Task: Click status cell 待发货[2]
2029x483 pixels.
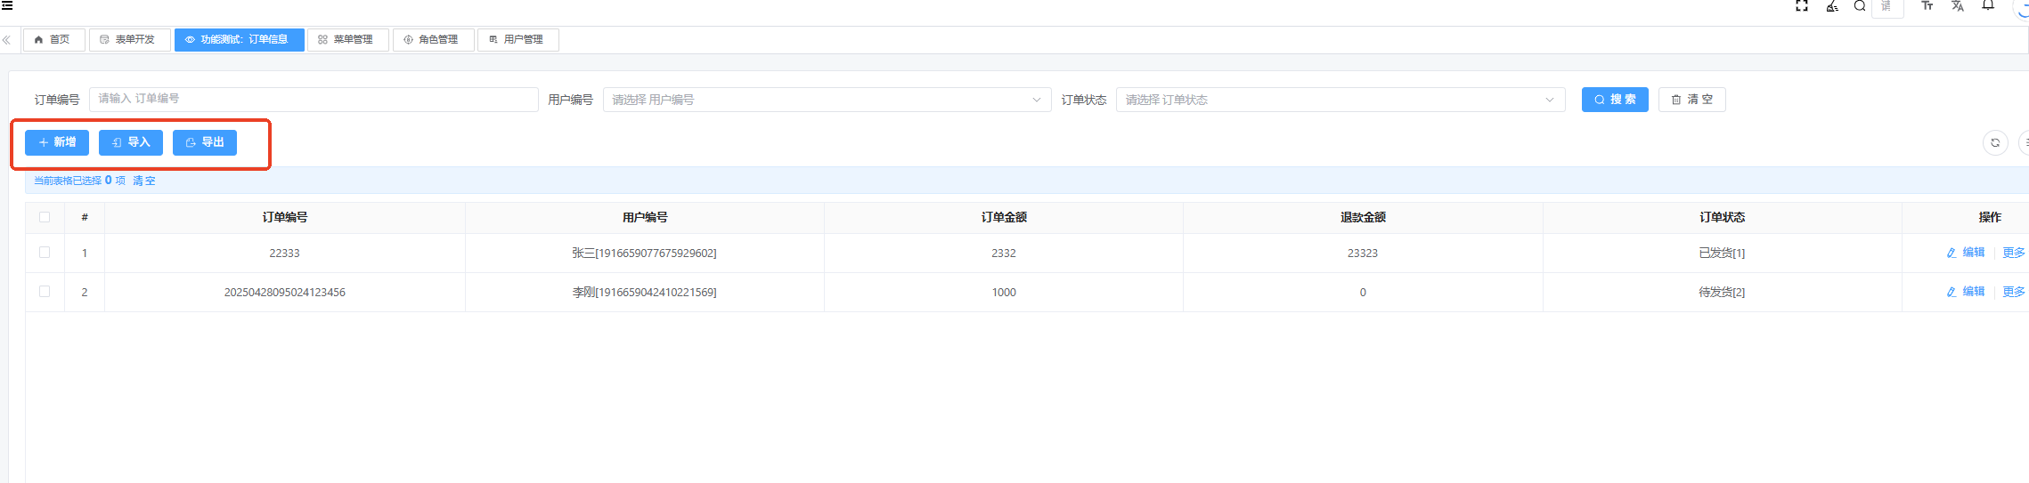Action: pyautogui.click(x=1722, y=293)
